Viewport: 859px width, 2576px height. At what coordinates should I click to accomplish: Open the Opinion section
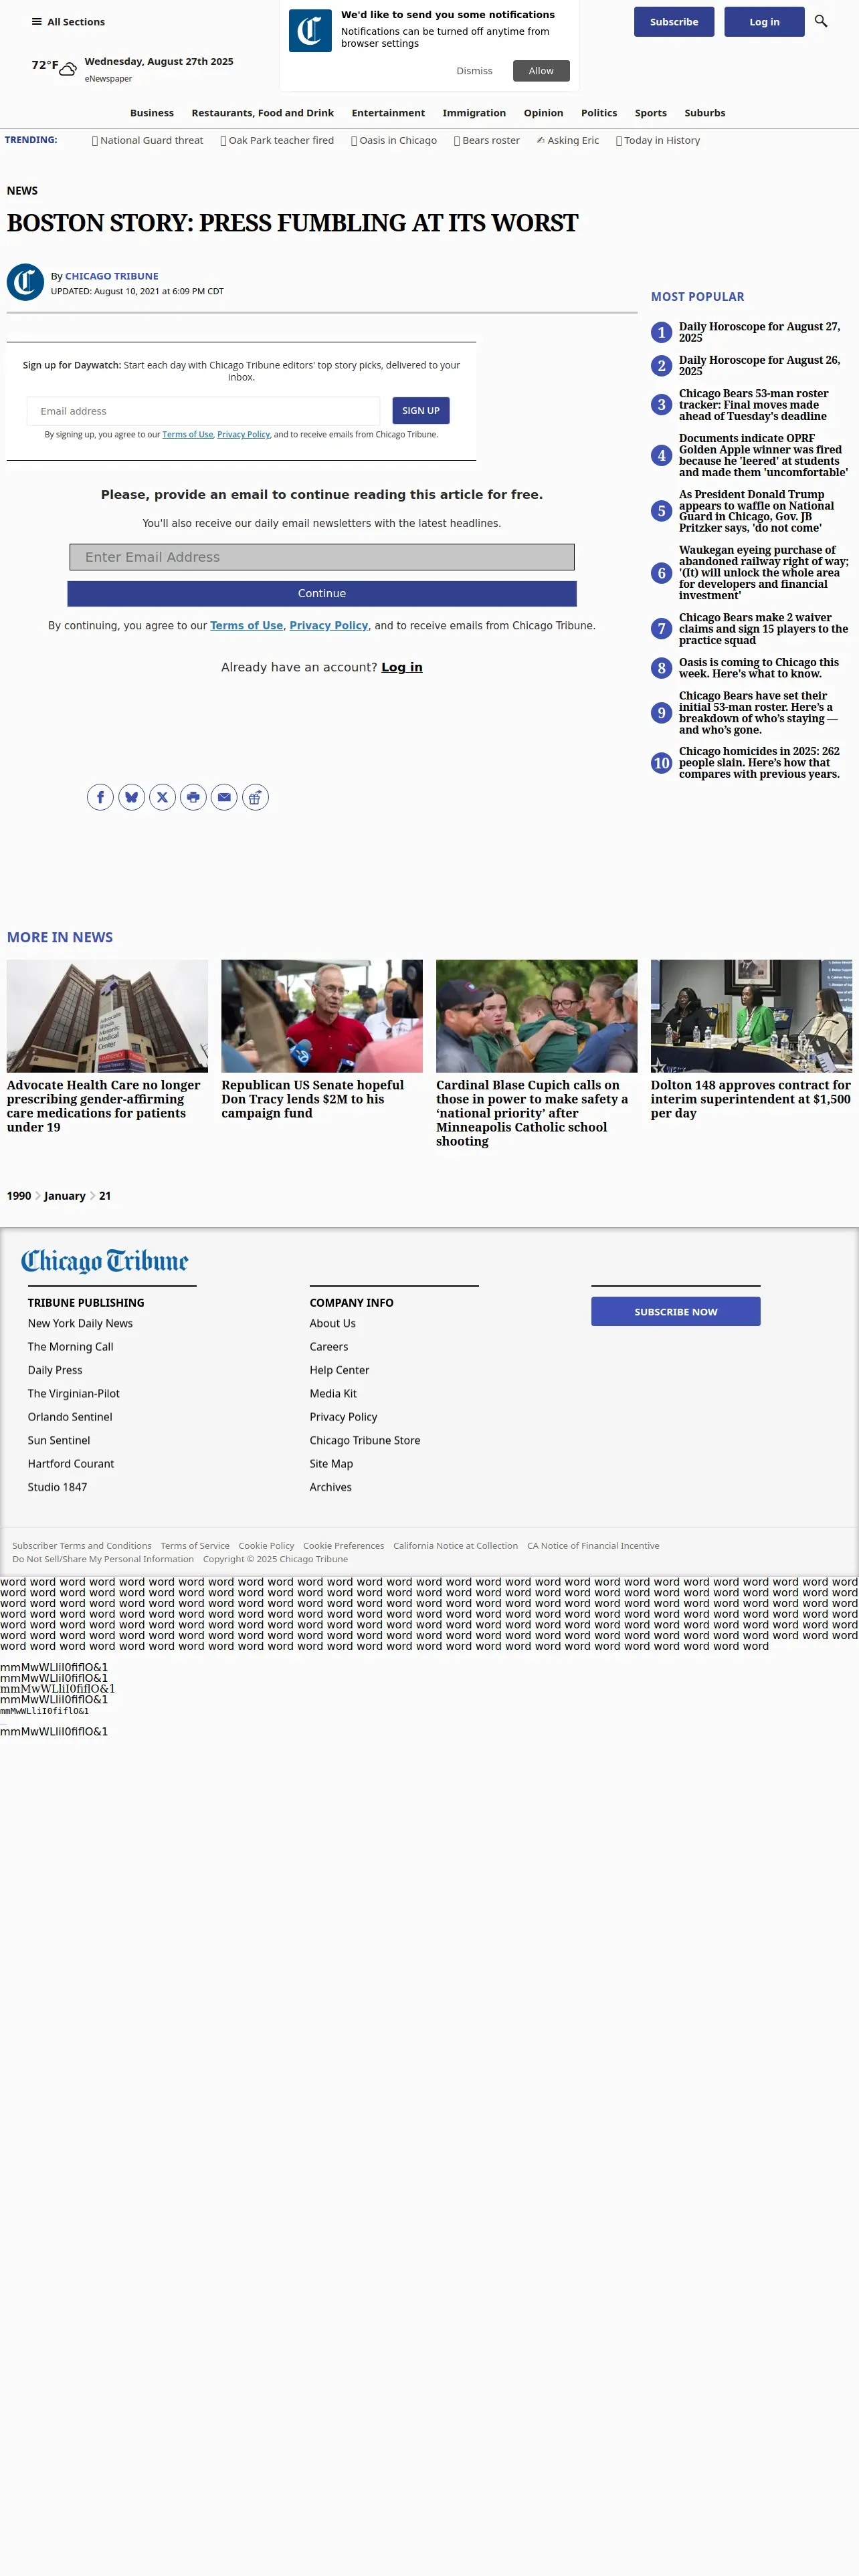(543, 113)
